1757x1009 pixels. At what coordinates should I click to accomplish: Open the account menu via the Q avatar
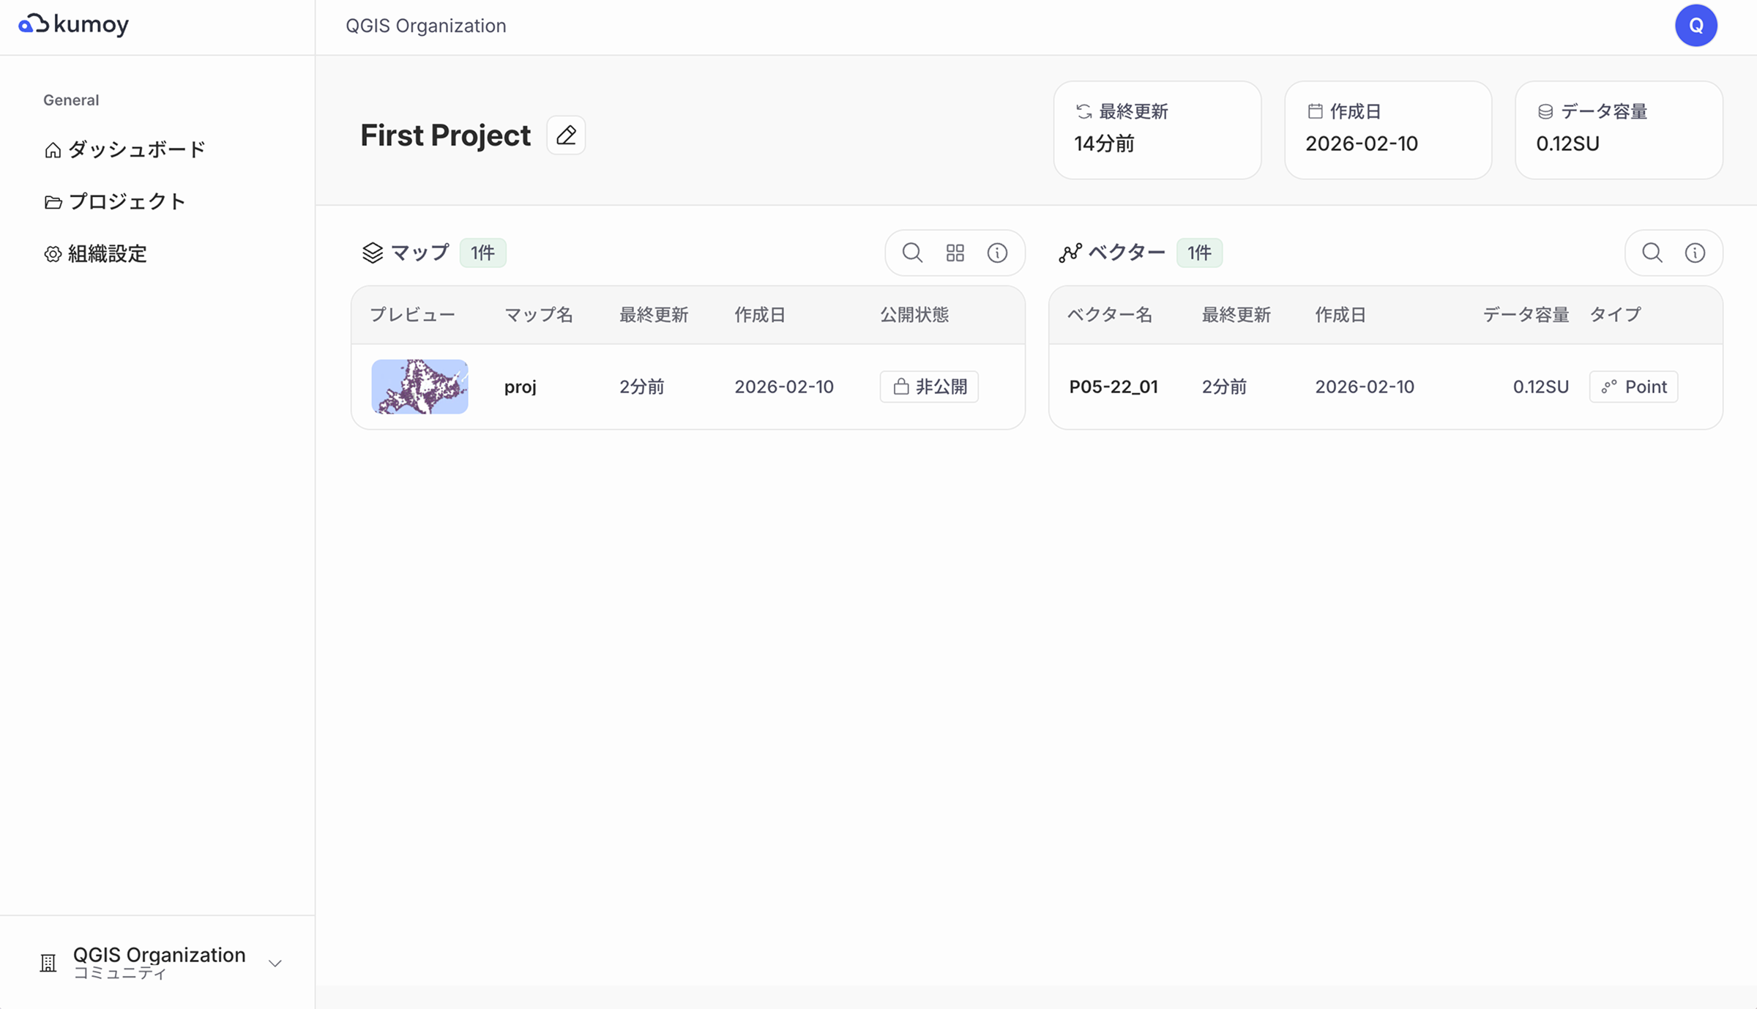tap(1696, 25)
